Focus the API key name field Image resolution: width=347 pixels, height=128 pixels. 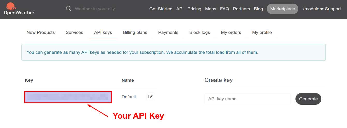248,99
